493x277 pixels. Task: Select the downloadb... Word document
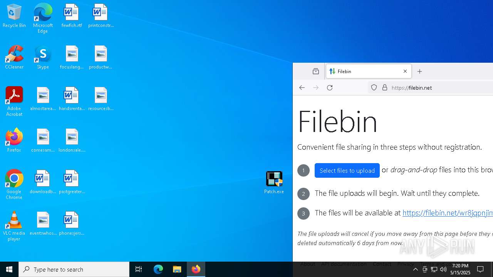point(43,182)
